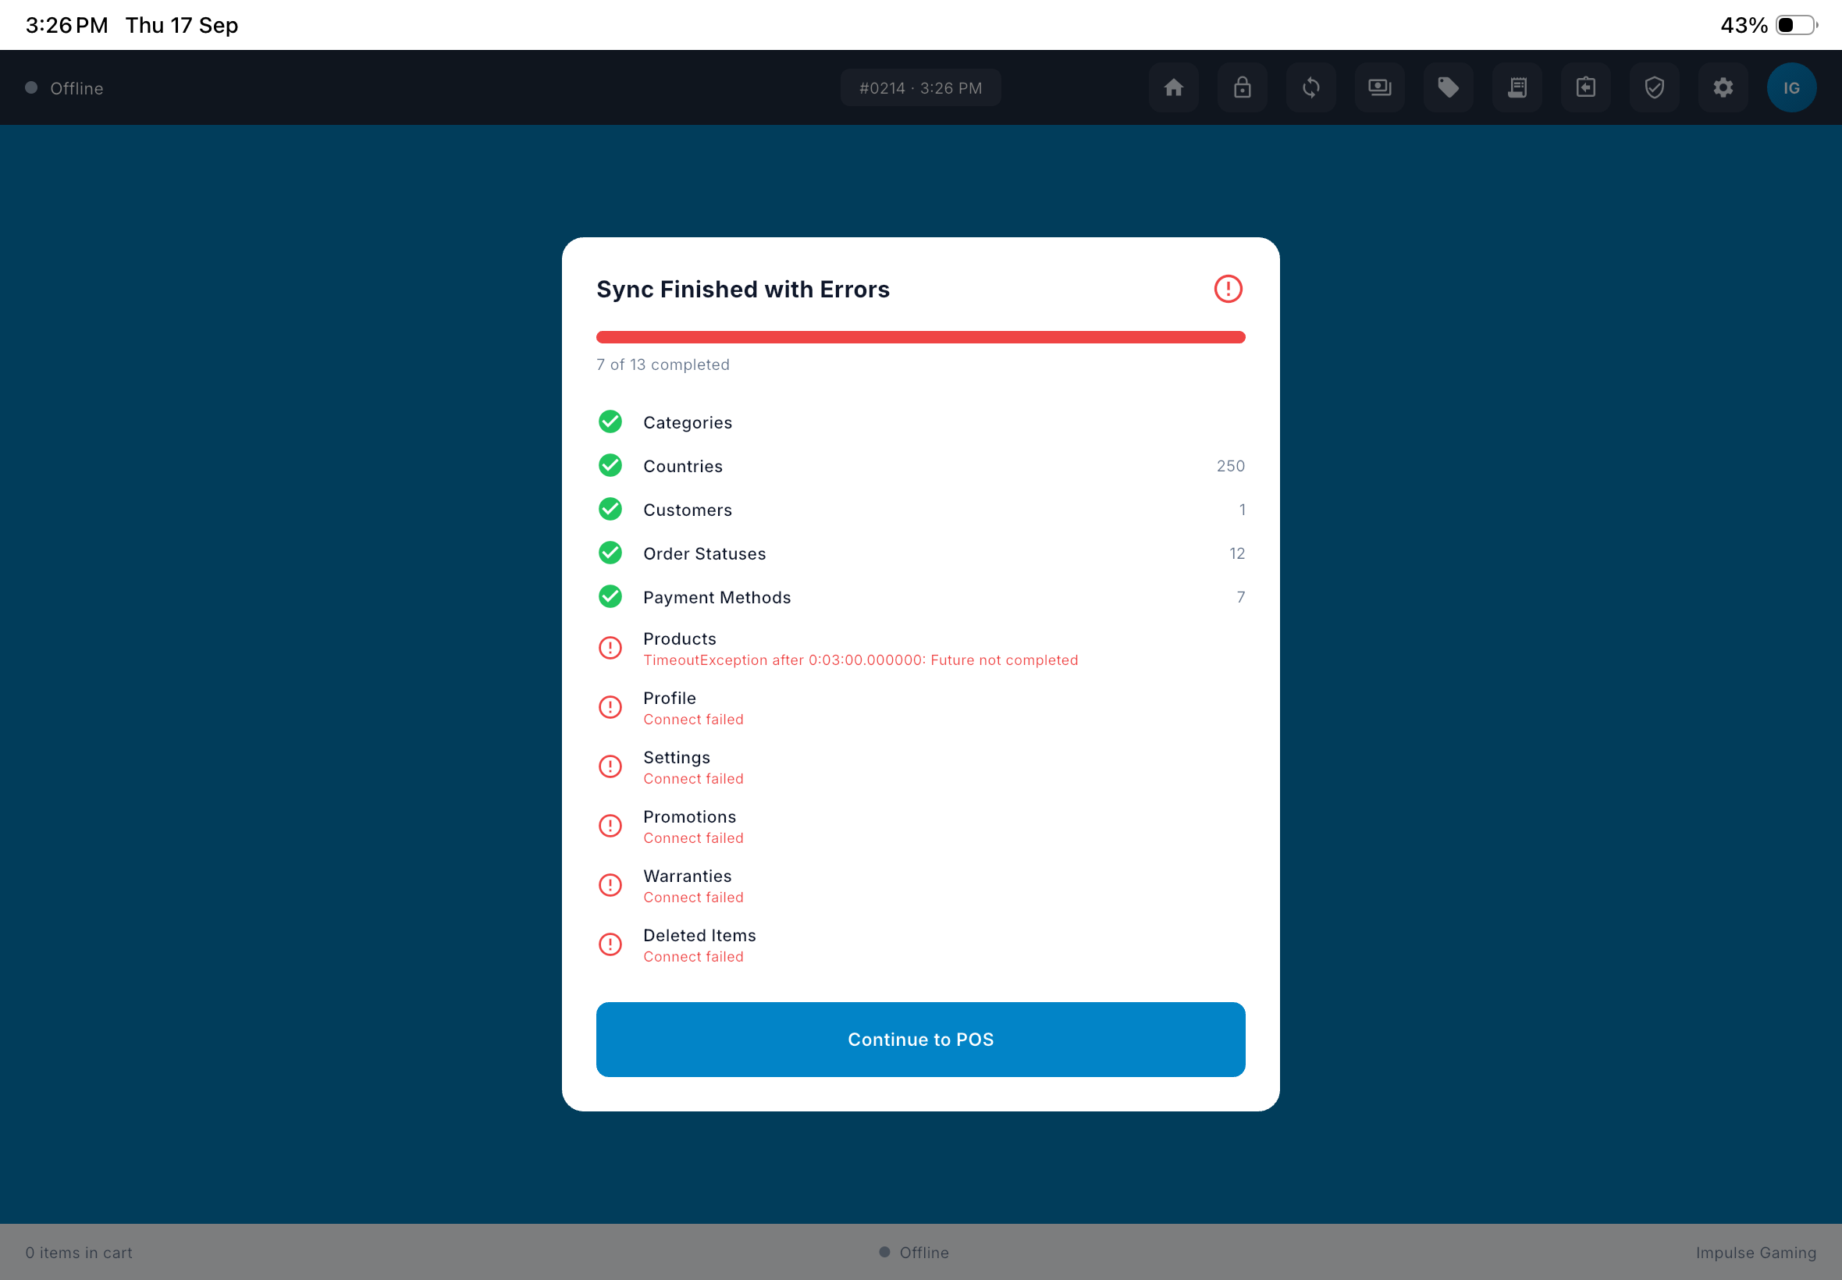Go to Home via house icon

tap(1173, 87)
